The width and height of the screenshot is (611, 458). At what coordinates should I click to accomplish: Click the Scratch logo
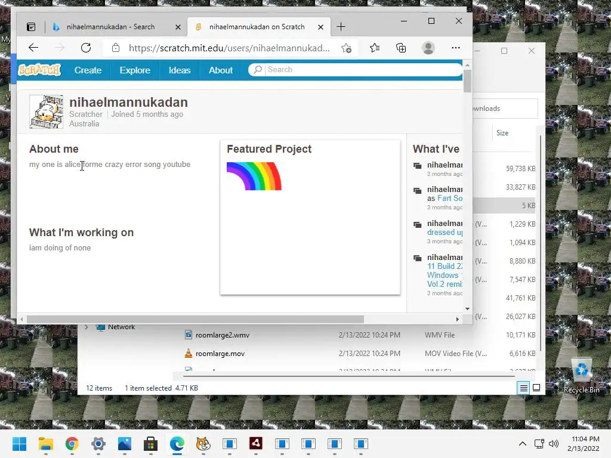pyautogui.click(x=40, y=70)
